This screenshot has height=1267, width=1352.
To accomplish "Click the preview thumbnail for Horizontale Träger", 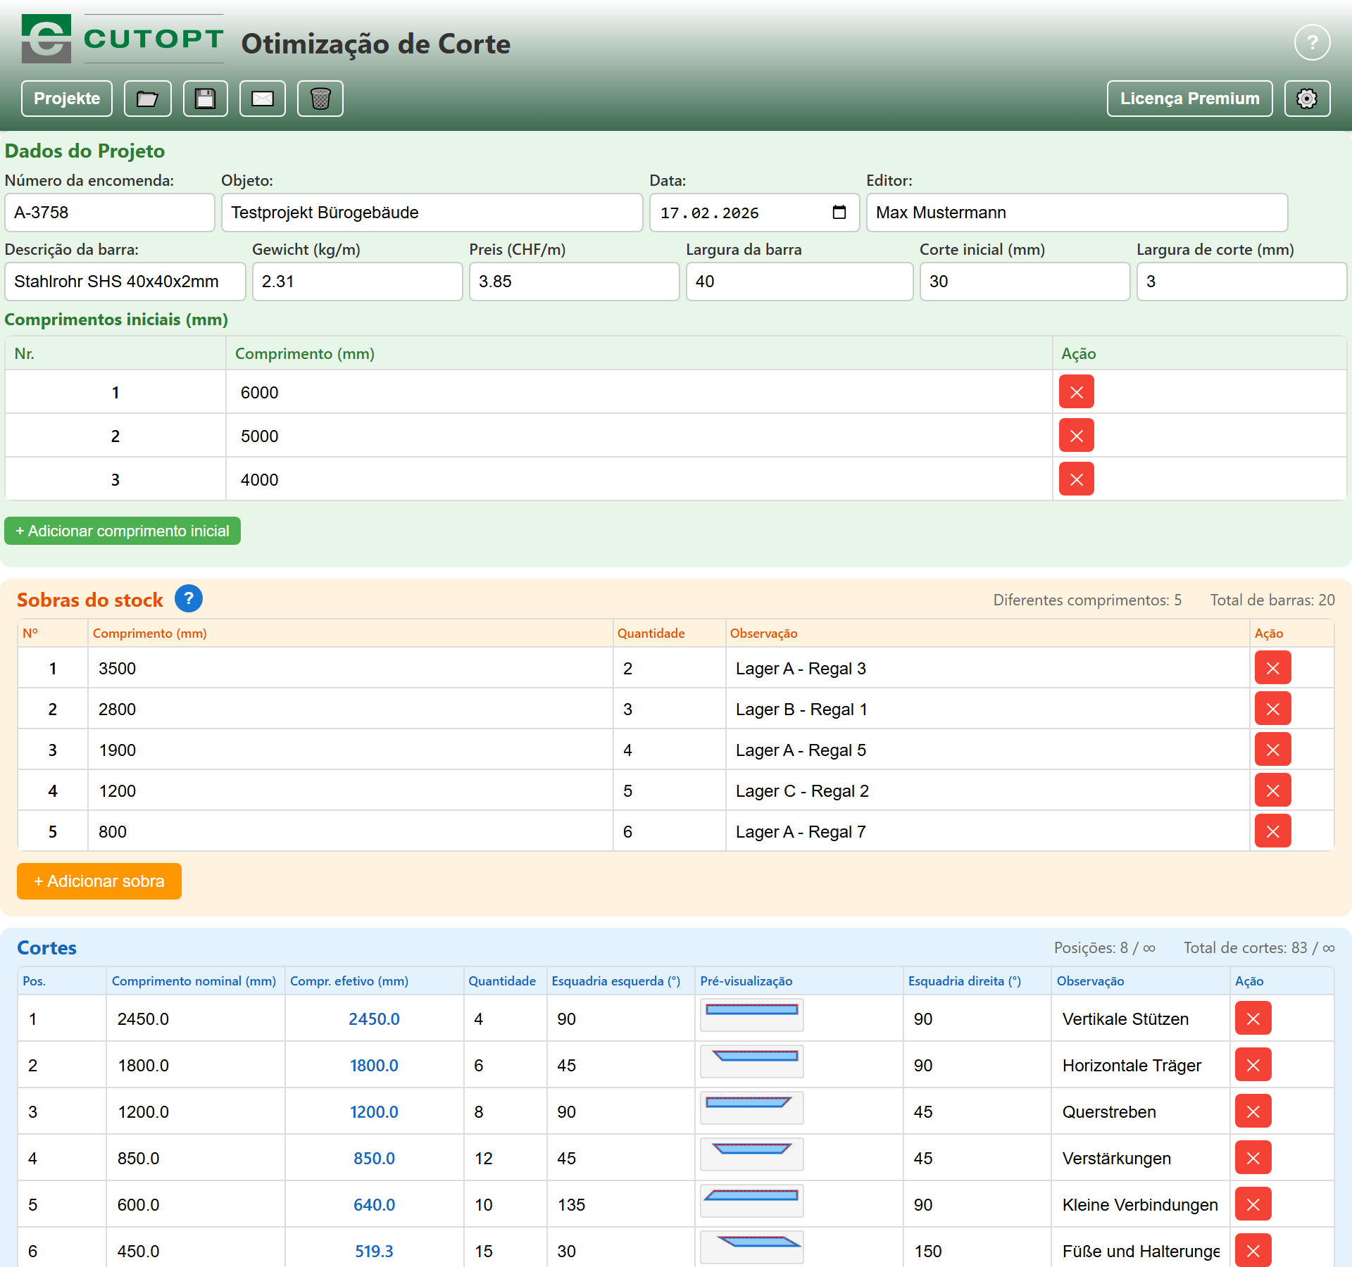I will [751, 1061].
